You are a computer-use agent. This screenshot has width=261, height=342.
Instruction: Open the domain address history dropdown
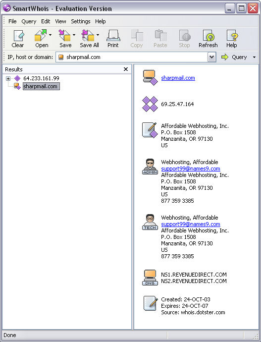point(211,57)
